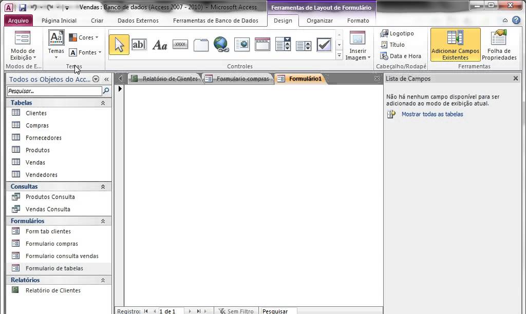Viewport: 526px width, 314px height.
Task: Switch to Dados Externos tab
Action: point(138,21)
